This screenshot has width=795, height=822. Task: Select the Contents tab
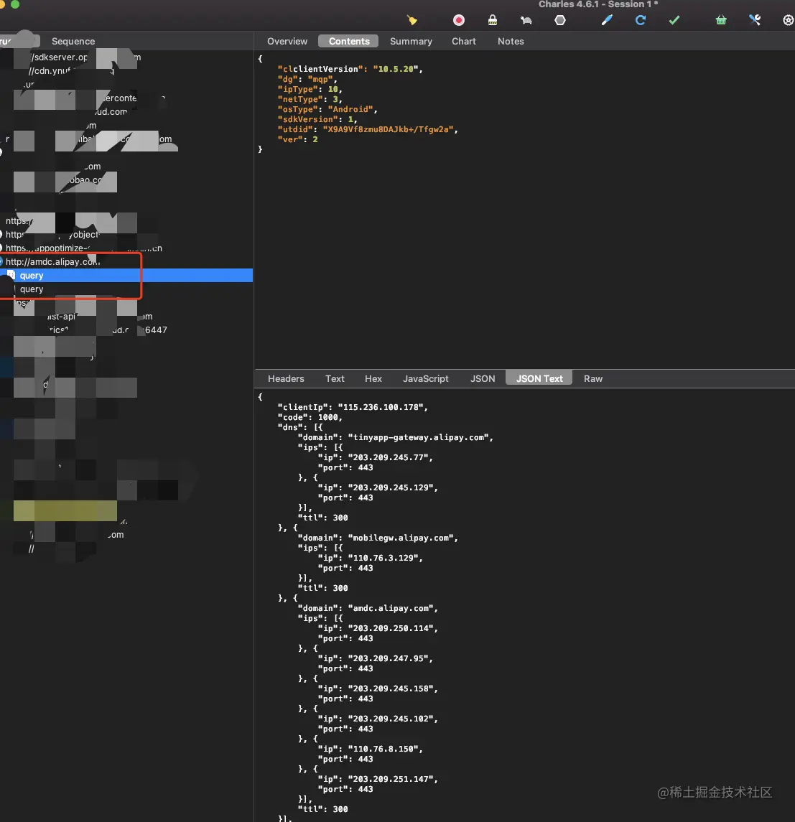coord(349,42)
